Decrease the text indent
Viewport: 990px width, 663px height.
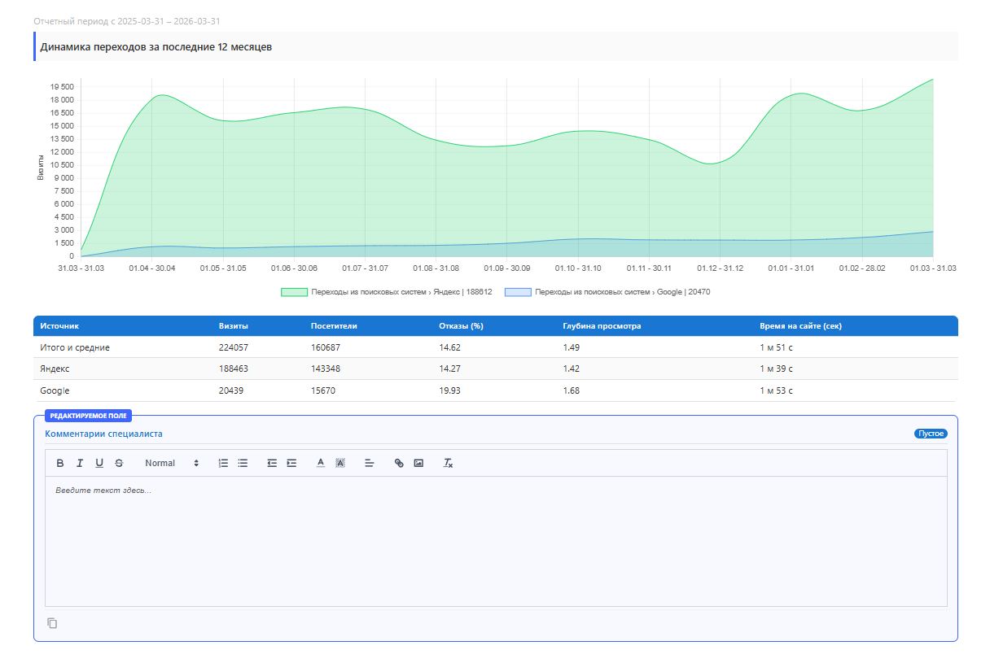coord(272,463)
